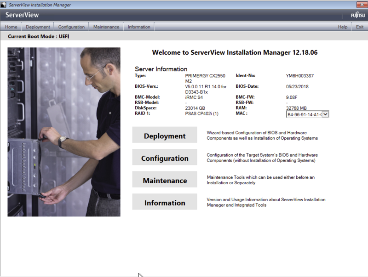Launch the Deployment wizard button
The image size is (368, 277).
[x=164, y=135]
